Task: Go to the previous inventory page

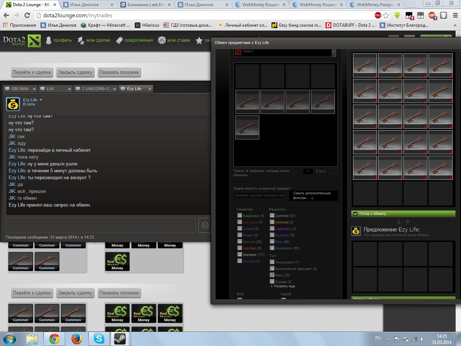Action: pyautogui.click(x=308, y=171)
